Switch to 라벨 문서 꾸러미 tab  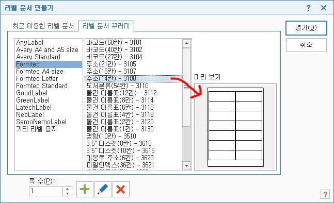pos(106,26)
